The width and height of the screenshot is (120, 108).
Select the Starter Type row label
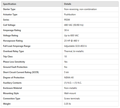click(x=9, y=9)
